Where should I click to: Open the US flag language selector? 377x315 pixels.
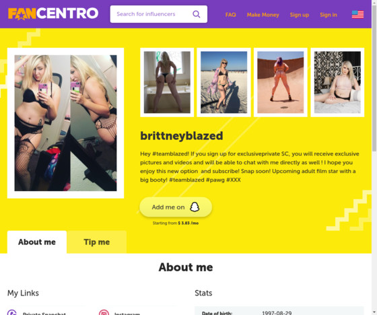pyautogui.click(x=357, y=14)
